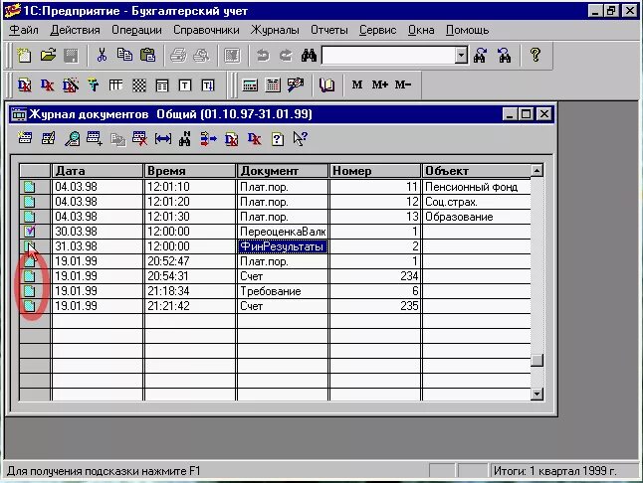Click the yellow question mark Help icon
This screenshot has height=483, width=643.
tap(535, 55)
